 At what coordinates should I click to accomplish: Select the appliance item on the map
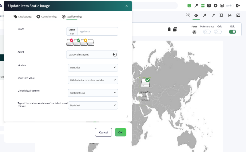point(145,82)
